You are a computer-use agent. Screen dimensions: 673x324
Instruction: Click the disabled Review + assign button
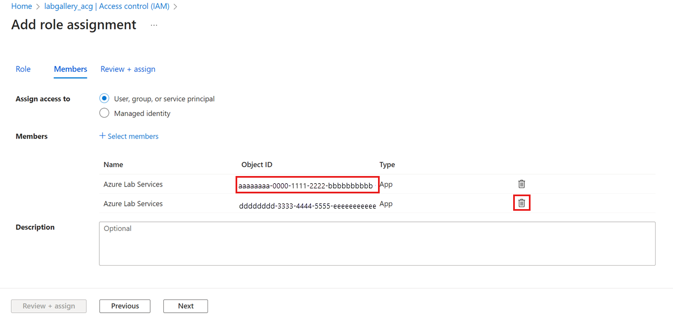pos(49,306)
